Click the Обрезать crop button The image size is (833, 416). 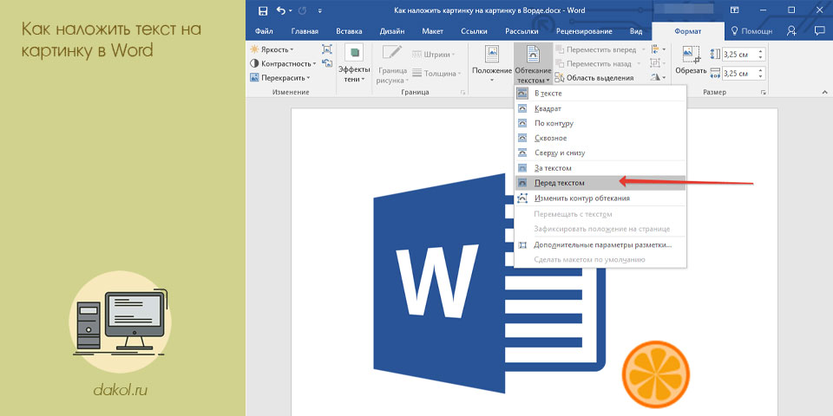click(691, 60)
